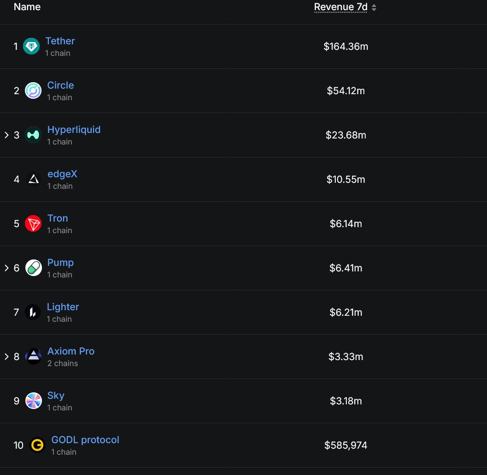This screenshot has width=487, height=475.
Task: Expand the Hyperliquid row chevron
Action: pos(6,135)
